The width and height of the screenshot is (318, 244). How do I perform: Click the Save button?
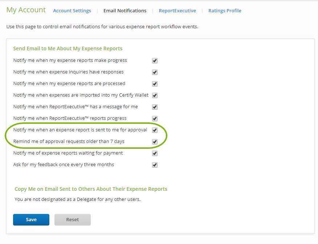31,219
